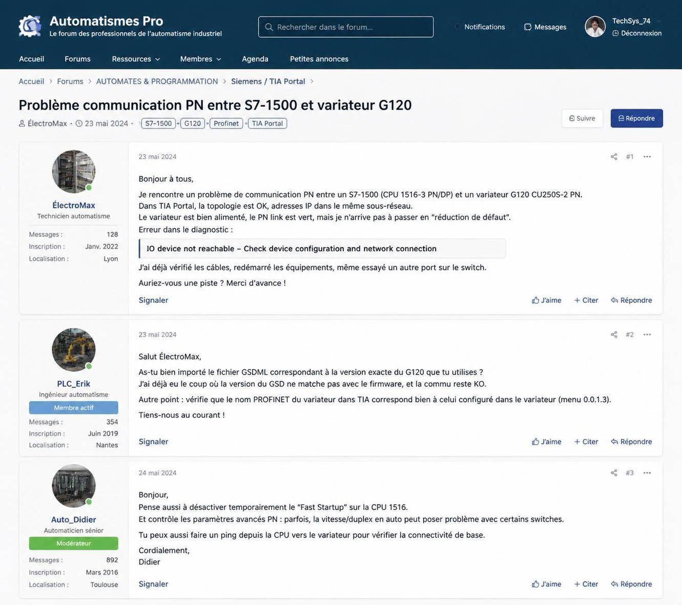Click the Déconnexion link
The height and width of the screenshot is (605, 682).
pos(637,33)
